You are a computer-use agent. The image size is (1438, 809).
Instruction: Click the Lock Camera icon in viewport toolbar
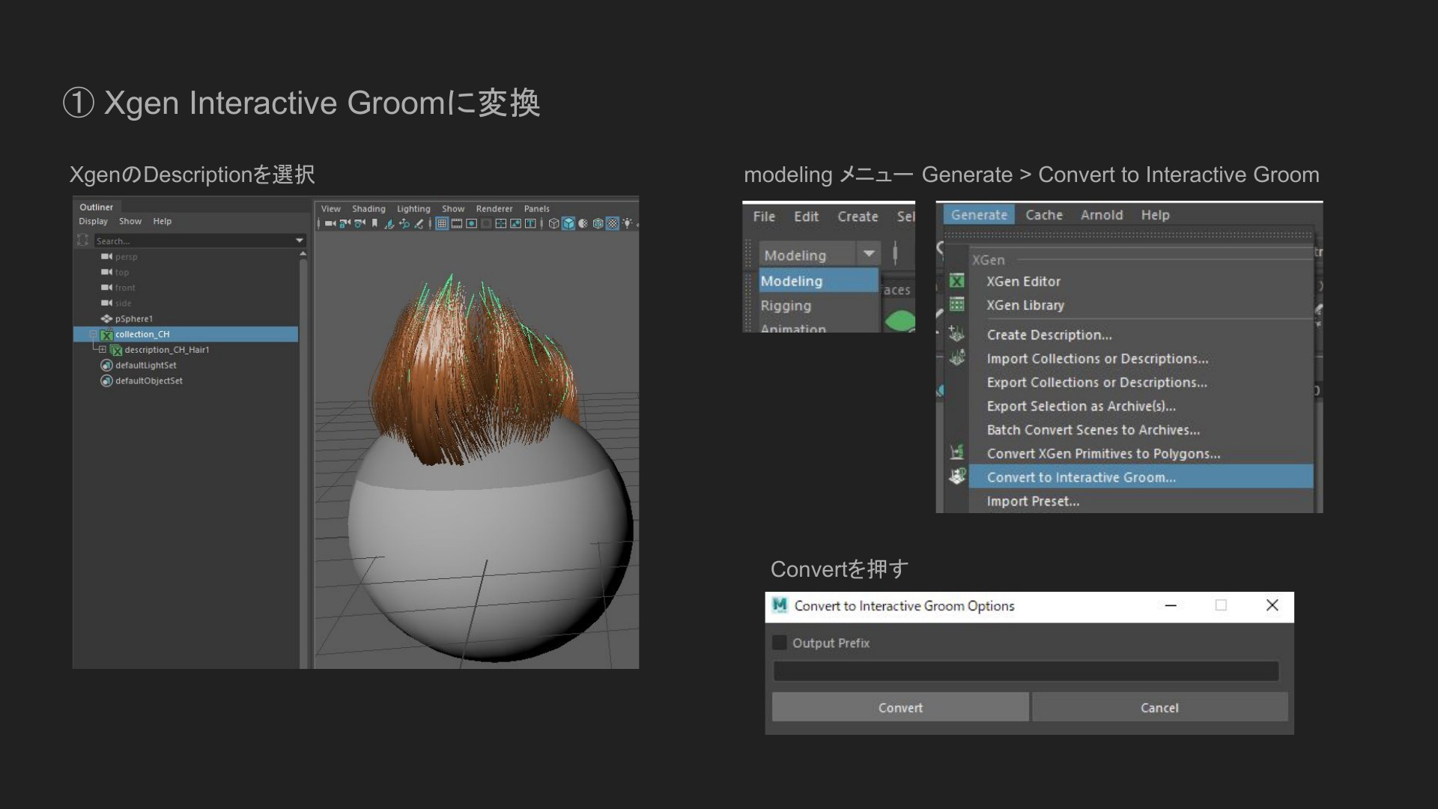coord(345,223)
